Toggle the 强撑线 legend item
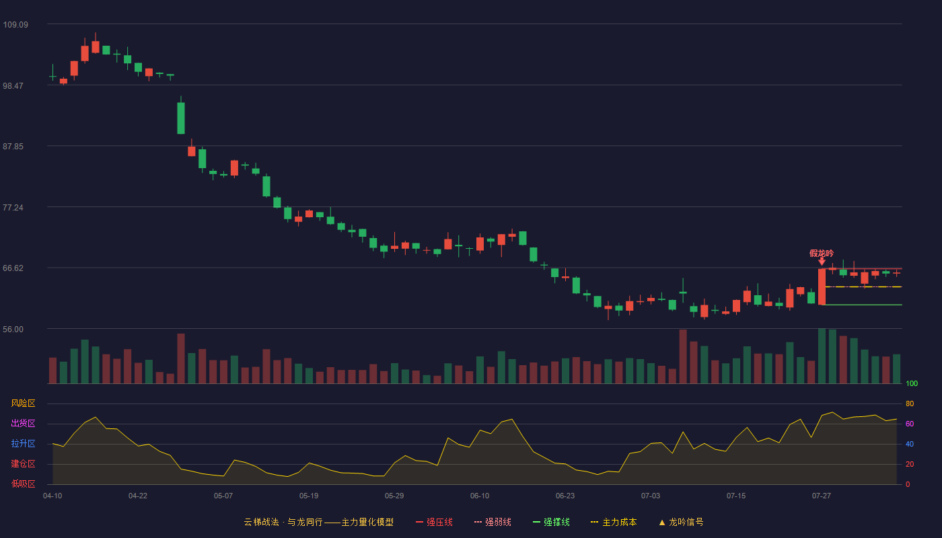 tap(551, 522)
